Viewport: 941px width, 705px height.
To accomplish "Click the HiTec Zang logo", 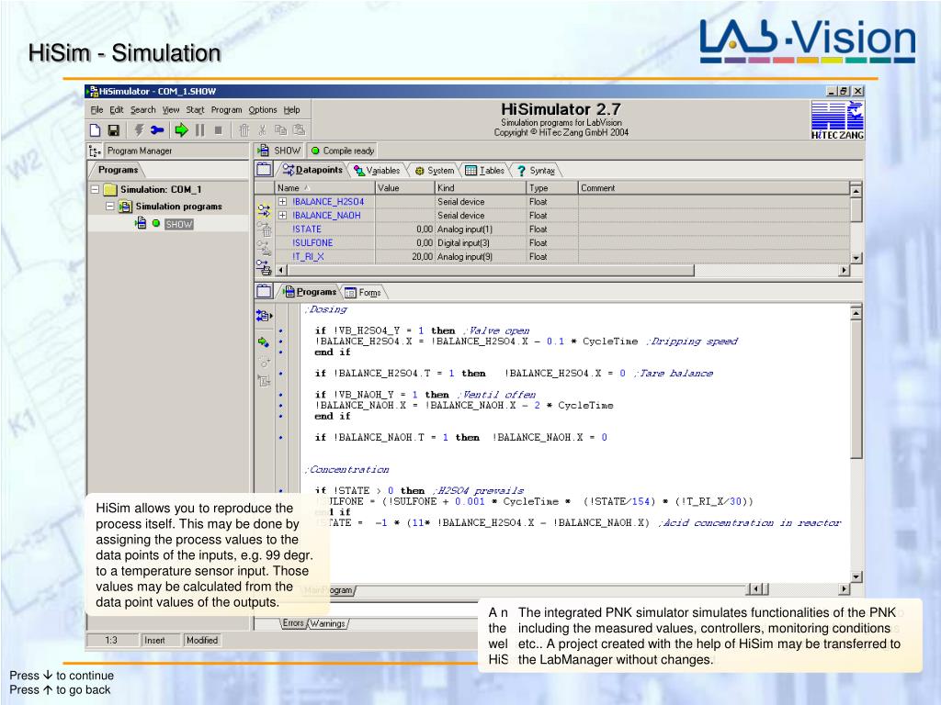I will (837, 120).
